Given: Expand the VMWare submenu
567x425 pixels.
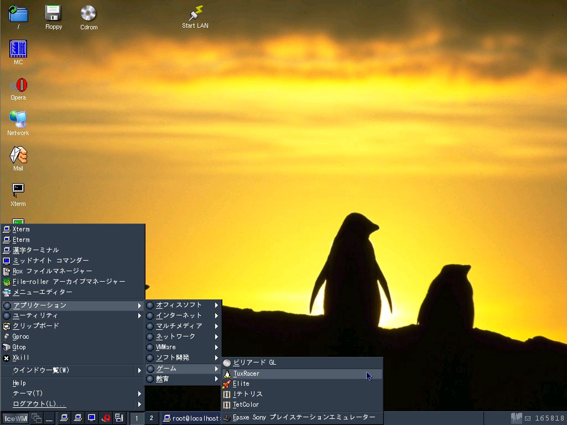Looking at the screenshot, I should 183,347.
